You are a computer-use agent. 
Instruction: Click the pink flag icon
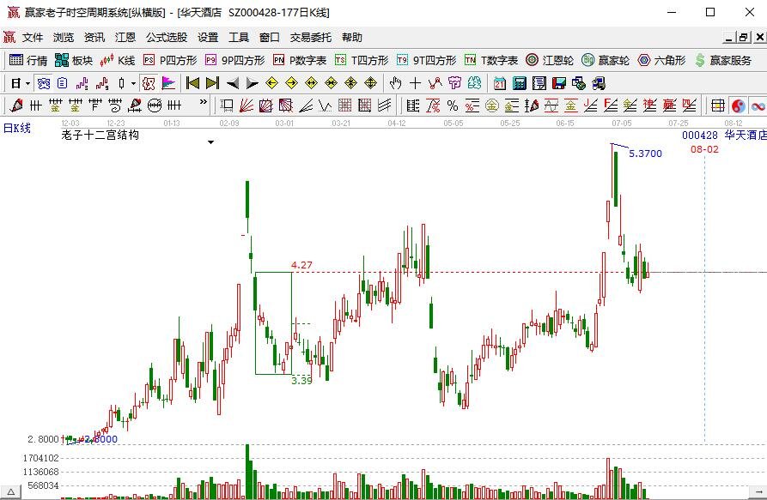point(168,83)
